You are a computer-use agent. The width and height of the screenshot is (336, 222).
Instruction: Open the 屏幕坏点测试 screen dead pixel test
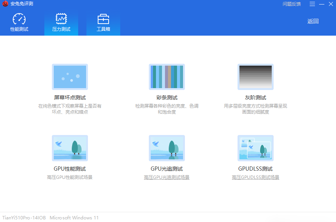pos(70,77)
